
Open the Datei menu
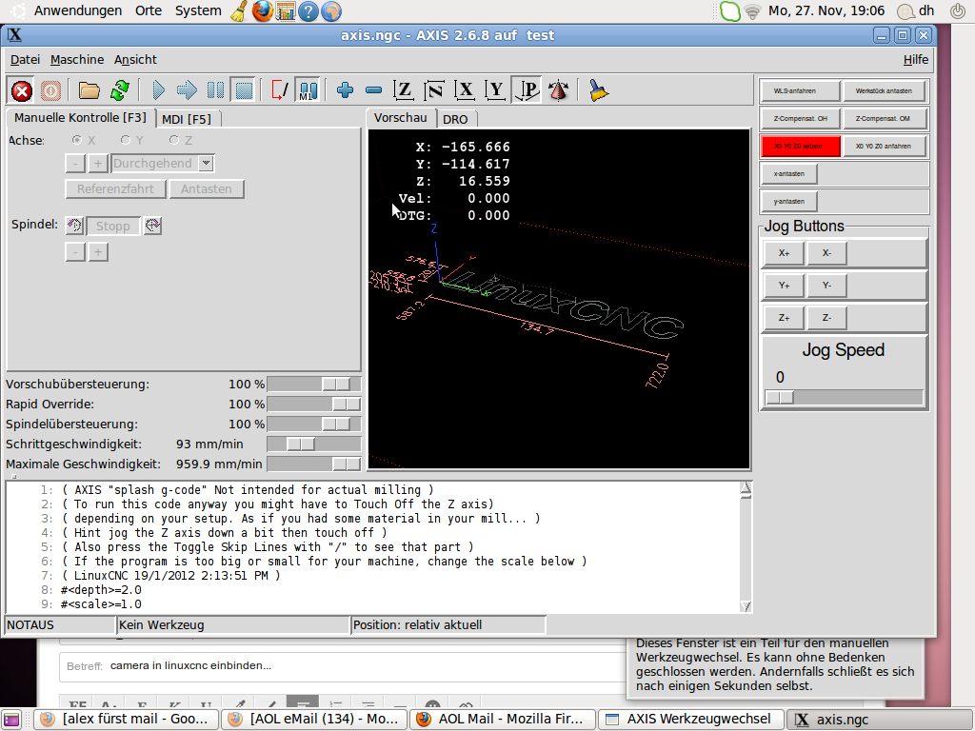(x=25, y=60)
